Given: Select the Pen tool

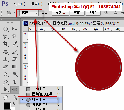Looking at the screenshot, I should pyautogui.click(x=5, y=82).
